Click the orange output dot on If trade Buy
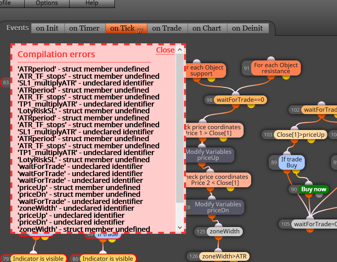Image resolution: width=337 pixels, height=262 pixels. tap(287, 171)
